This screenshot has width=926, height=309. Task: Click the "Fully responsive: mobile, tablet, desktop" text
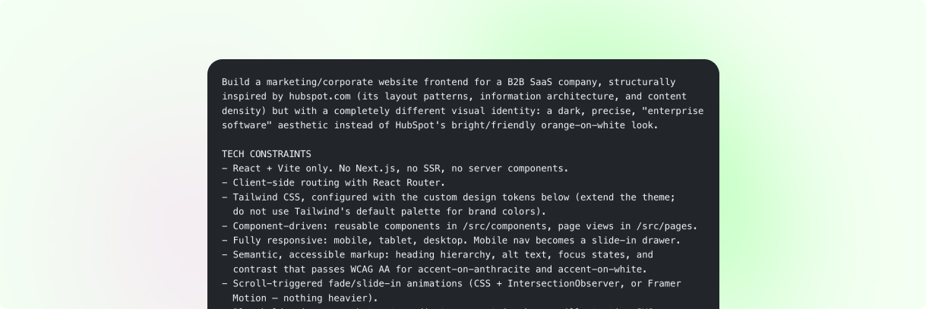(349, 240)
